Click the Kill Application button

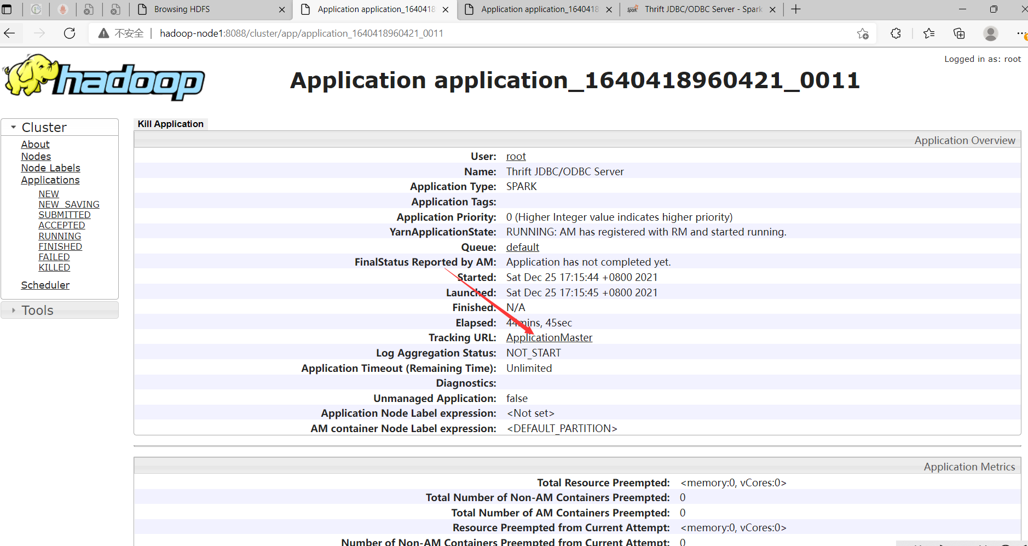tap(170, 124)
